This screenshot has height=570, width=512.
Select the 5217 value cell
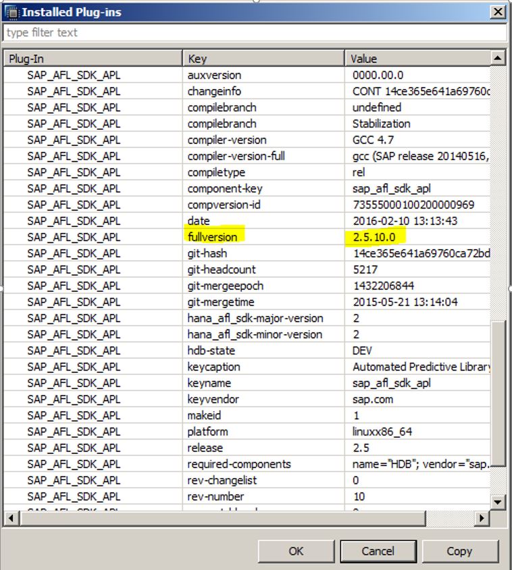417,269
